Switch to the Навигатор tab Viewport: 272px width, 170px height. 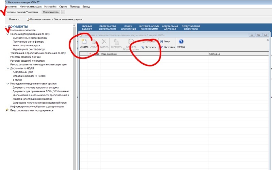tap(15, 19)
